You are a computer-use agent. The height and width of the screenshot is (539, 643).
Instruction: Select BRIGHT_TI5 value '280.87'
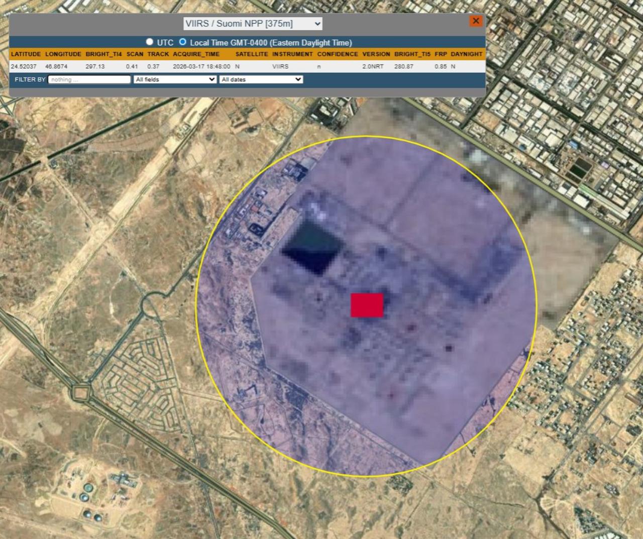404,66
